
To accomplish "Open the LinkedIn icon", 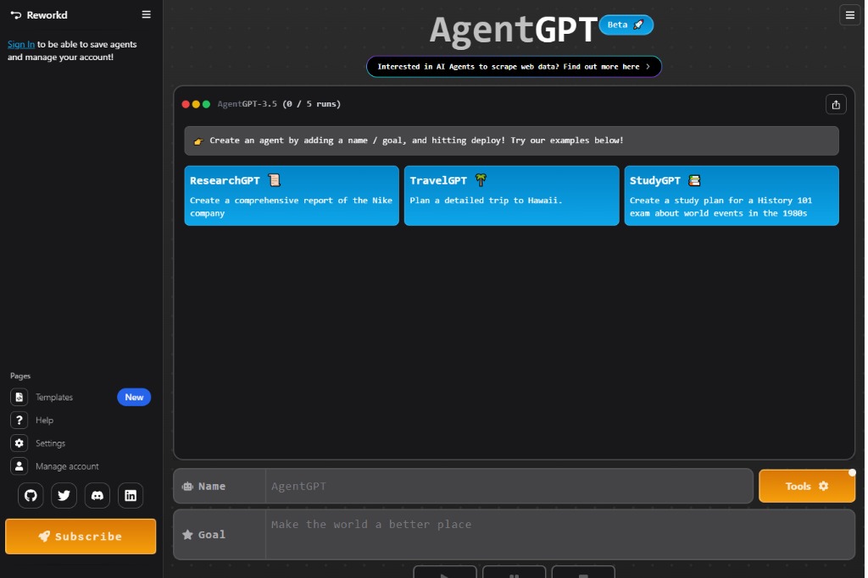I will point(131,495).
